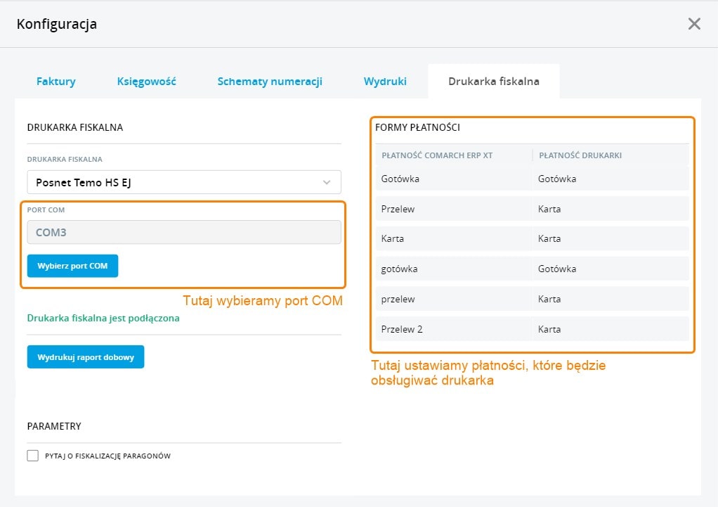Change printer payment for Gotówka row
Screen dimensions: 718x507
(610, 179)
